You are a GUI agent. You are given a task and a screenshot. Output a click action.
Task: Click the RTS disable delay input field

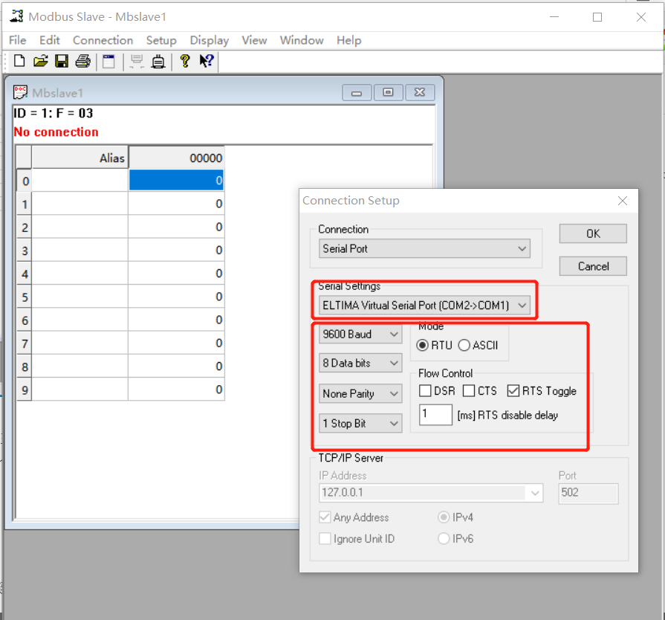[435, 415]
